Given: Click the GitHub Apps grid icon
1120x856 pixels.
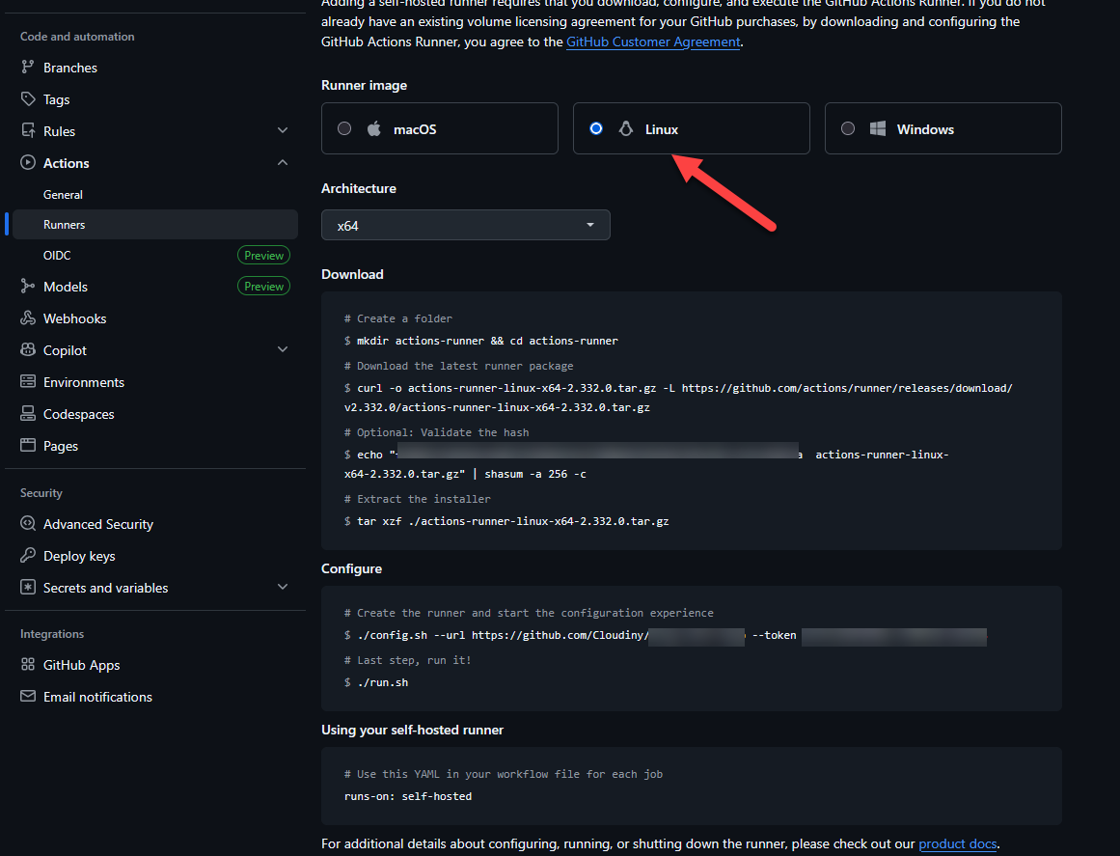Looking at the screenshot, I should point(28,665).
